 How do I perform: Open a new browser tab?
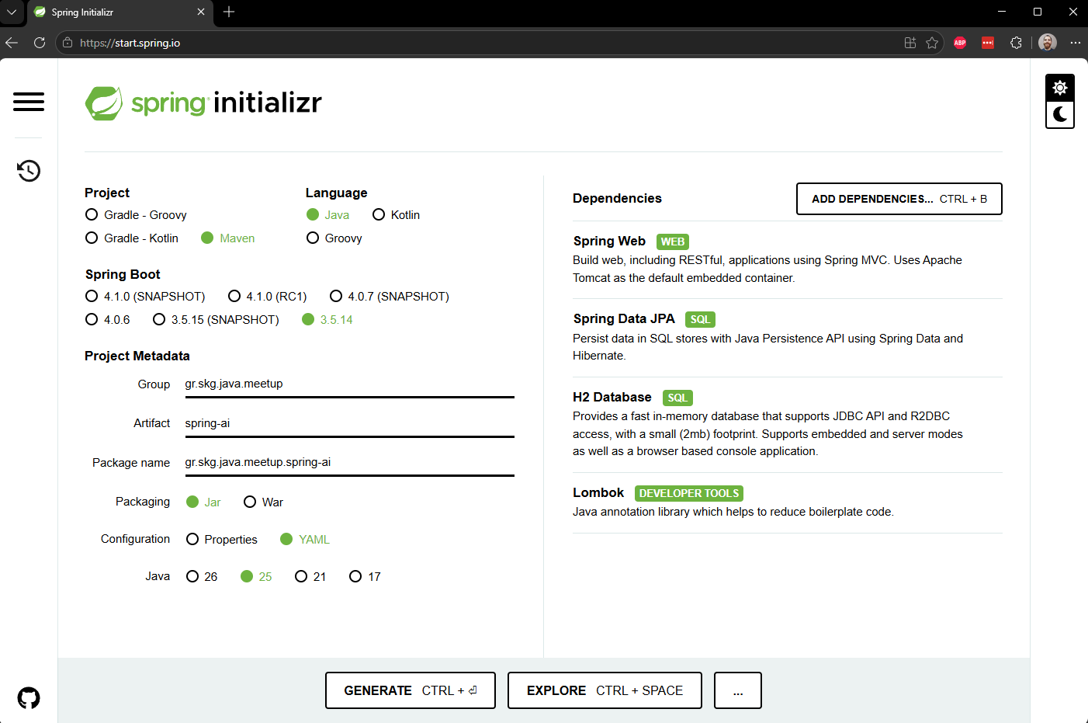(x=229, y=12)
